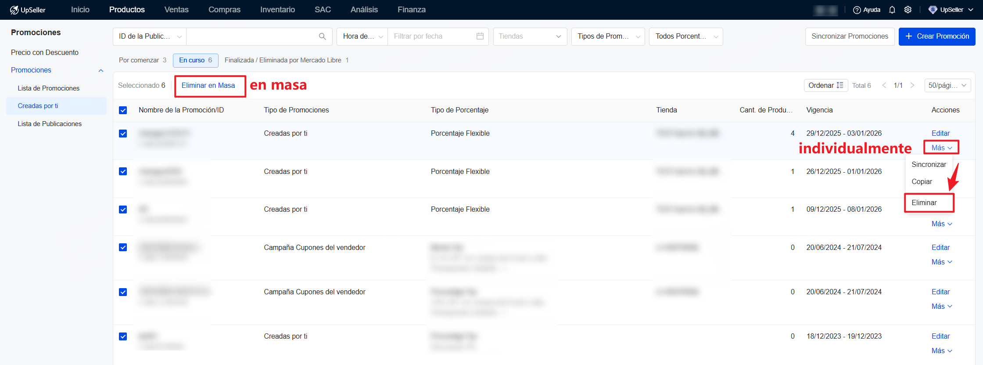
Task: Click the Ordenar sort button
Action: tap(825, 85)
